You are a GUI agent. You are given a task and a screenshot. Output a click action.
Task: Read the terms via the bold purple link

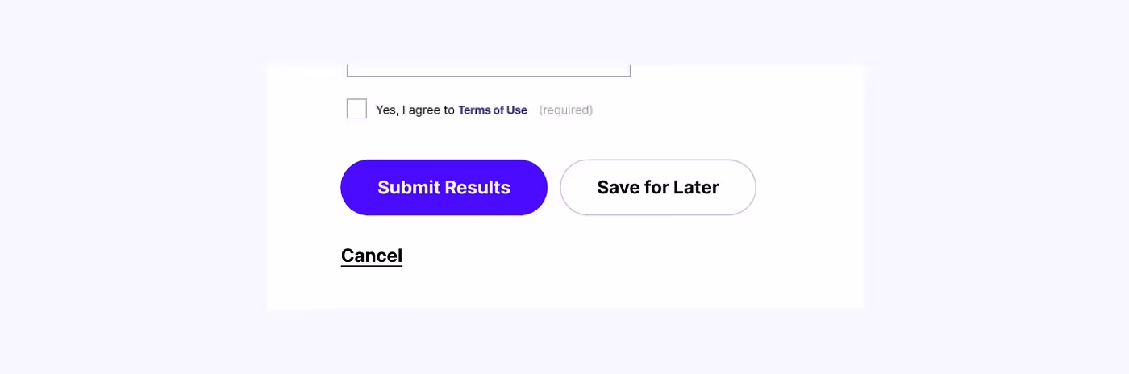492,110
